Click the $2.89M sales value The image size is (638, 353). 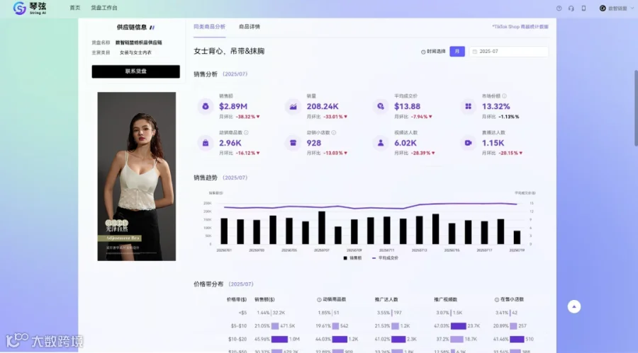tap(233, 106)
